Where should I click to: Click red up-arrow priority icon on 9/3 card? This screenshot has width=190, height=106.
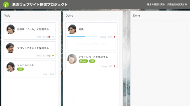[115, 66]
